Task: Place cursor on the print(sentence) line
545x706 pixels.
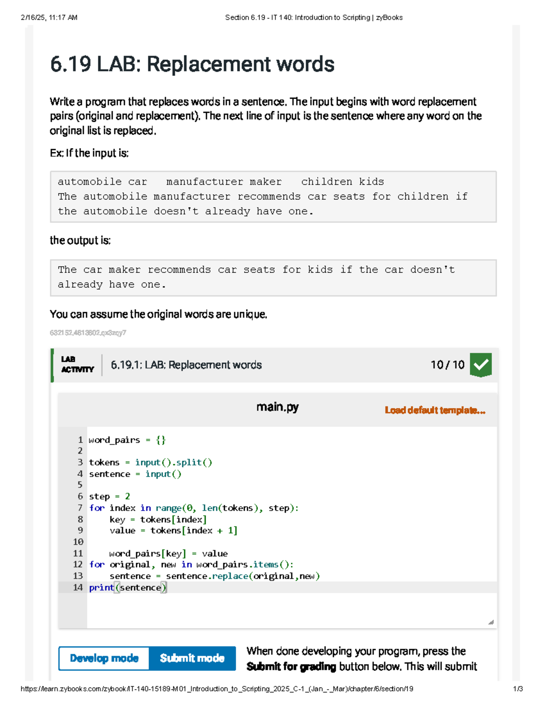Action: click(128, 587)
